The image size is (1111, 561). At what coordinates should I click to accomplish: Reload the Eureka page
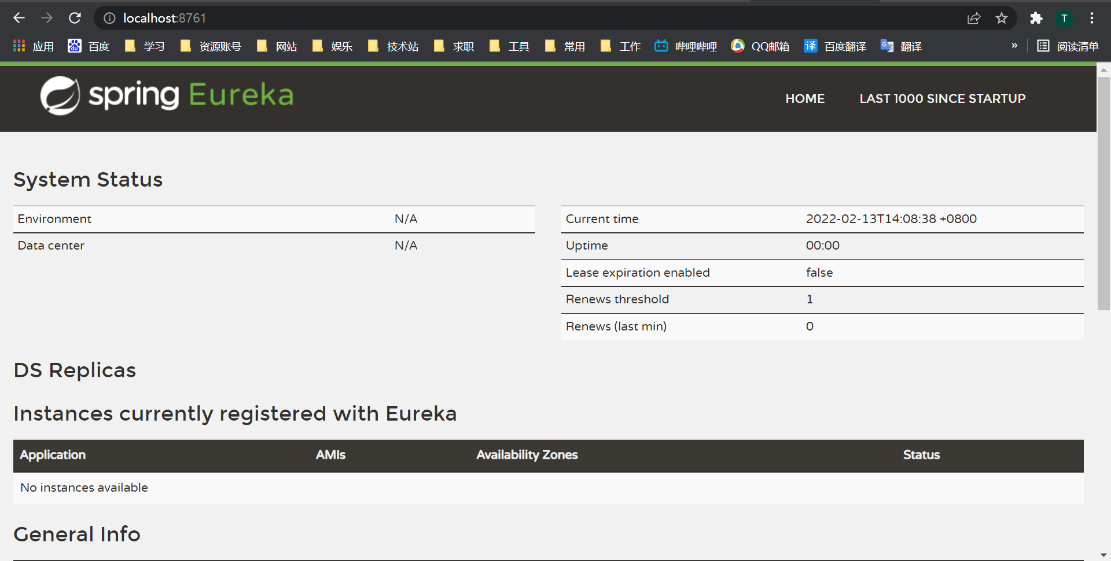tap(75, 18)
